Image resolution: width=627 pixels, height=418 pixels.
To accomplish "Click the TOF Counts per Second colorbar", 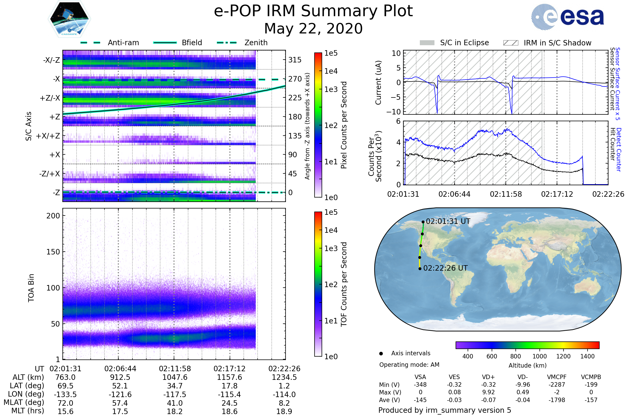I will [x=318, y=284].
